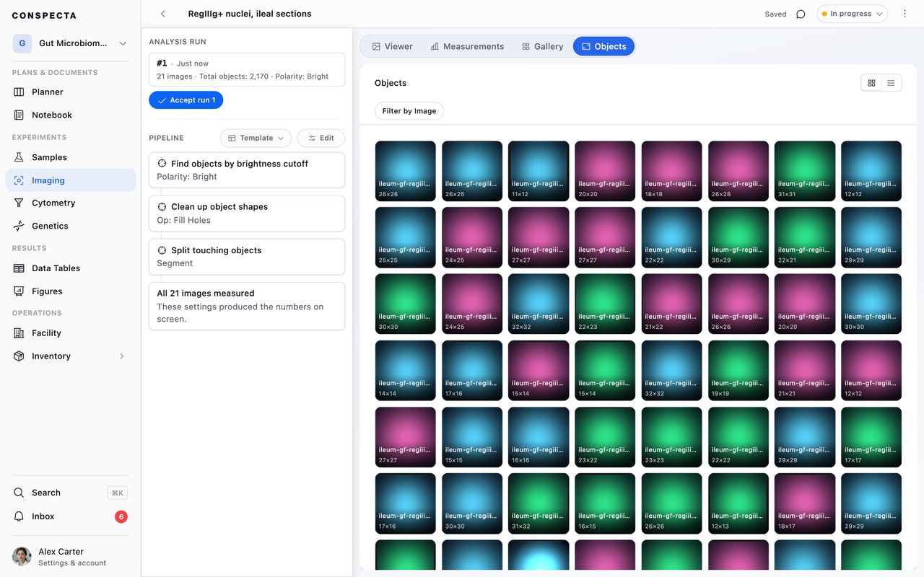Screen dimensions: 924x577
Task: Open the 25×25 blue object thumbnail
Action: pyautogui.click(x=406, y=237)
